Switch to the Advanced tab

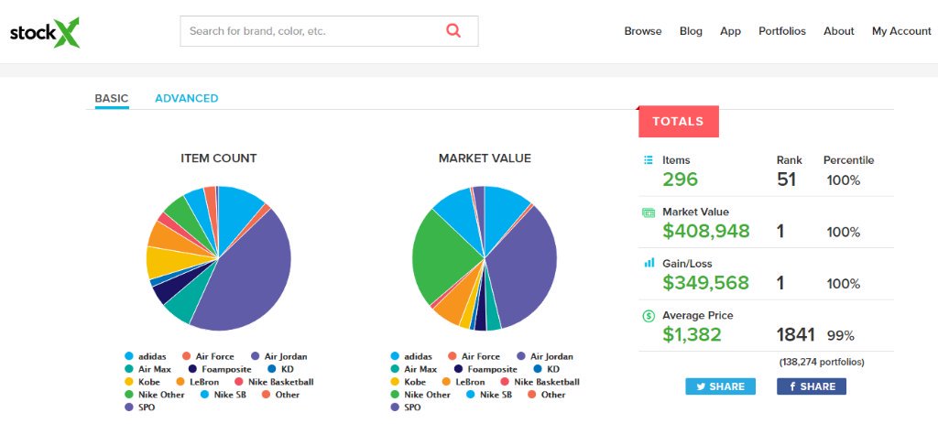pos(186,99)
